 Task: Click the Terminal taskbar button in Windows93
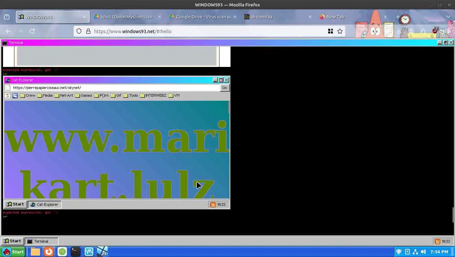(41, 241)
